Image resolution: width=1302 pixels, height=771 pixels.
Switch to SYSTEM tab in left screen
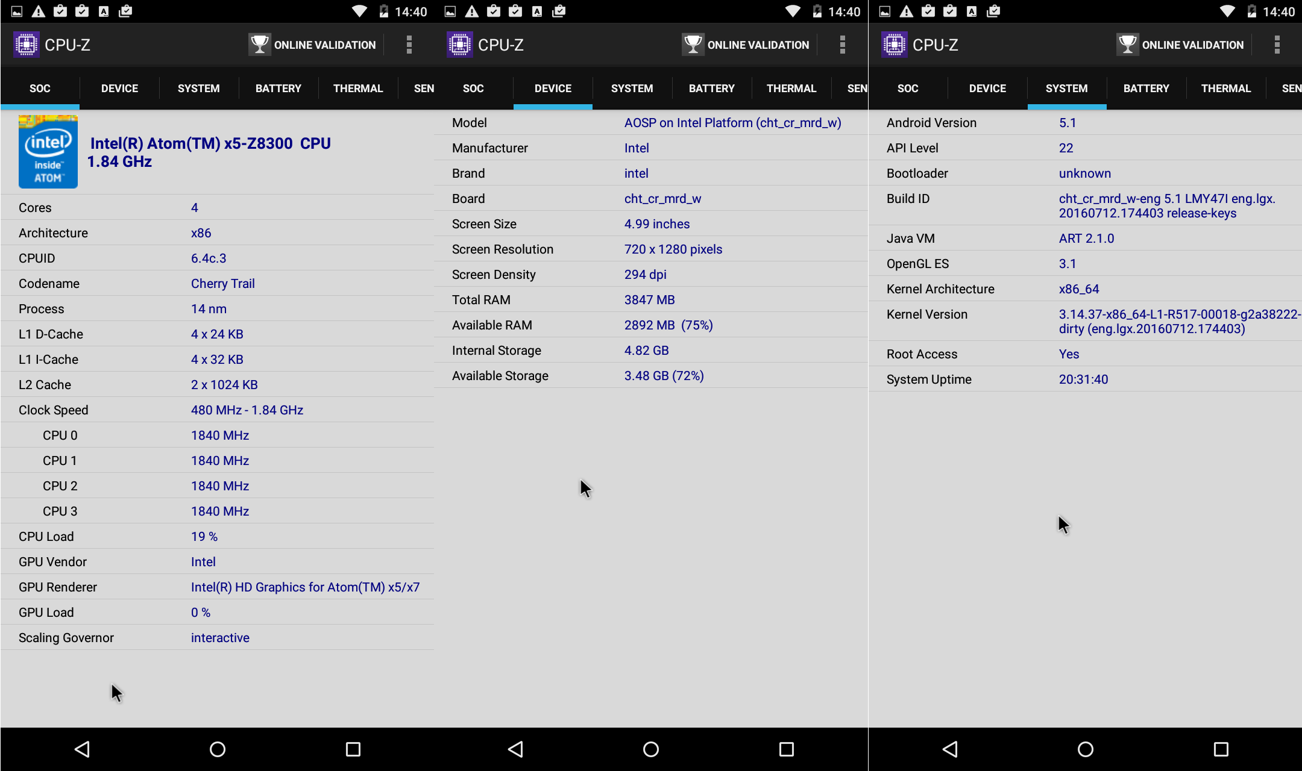point(199,89)
